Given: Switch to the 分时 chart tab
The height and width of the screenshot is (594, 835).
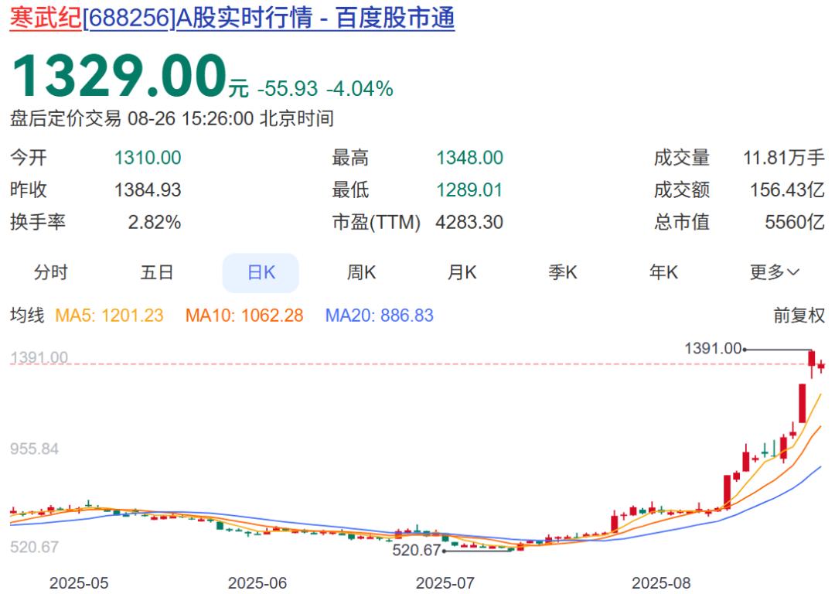Looking at the screenshot, I should (50, 272).
